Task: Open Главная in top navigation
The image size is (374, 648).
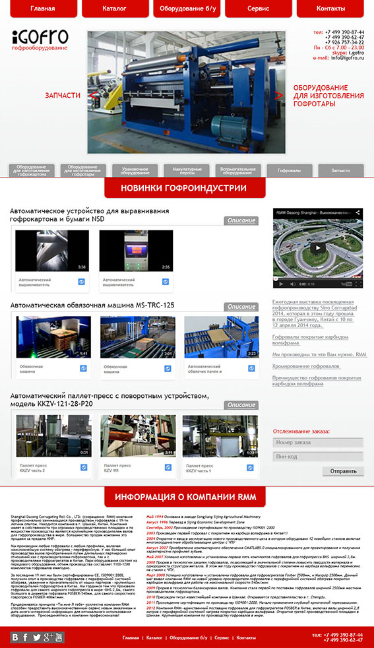Action: point(44,9)
